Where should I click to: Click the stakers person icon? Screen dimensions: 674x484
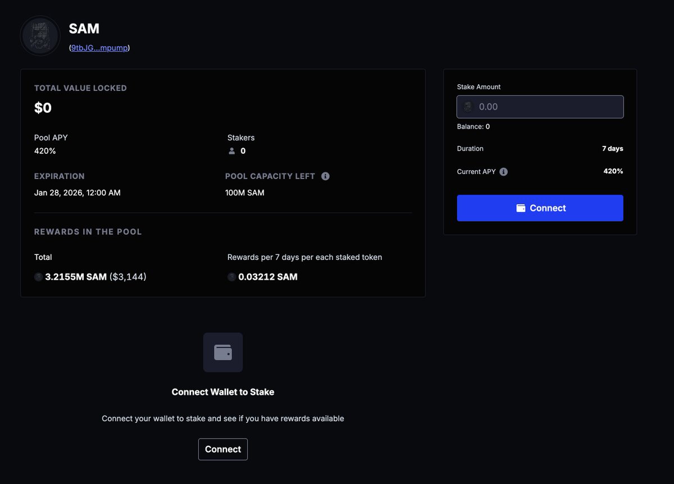coord(232,151)
